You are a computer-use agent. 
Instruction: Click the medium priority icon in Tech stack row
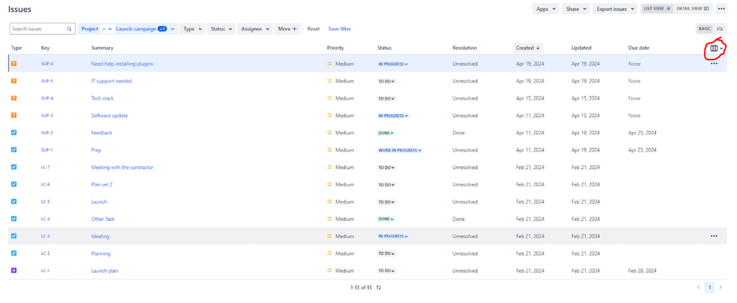330,98
